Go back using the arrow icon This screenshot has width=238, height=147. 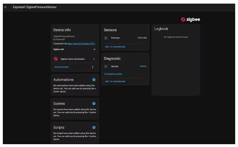pyautogui.click(x=6, y=7)
